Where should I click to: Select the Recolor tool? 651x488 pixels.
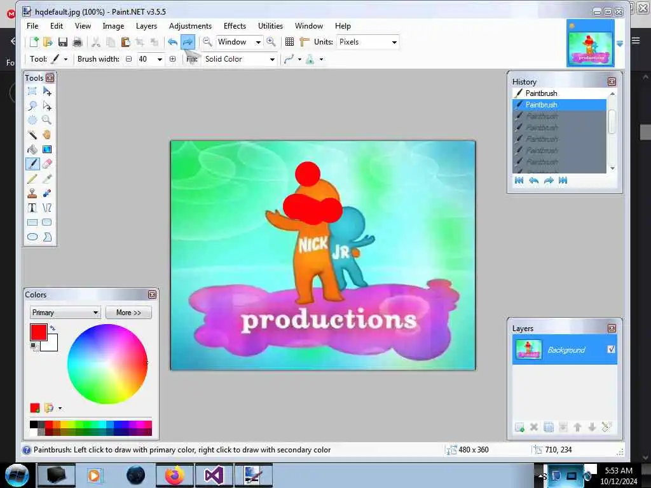pos(47,193)
